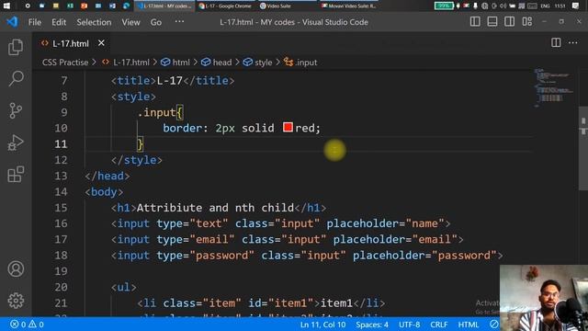Toggle the bottom Panel visibility
The width and height of the screenshot is (588, 331).
pyautogui.click(x=492, y=22)
